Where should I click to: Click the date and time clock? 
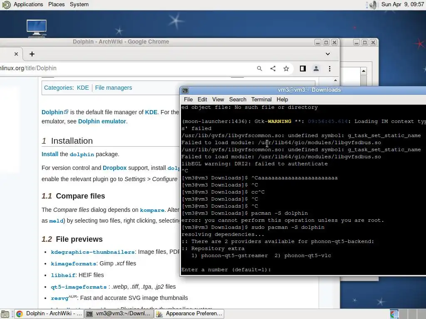(402, 4)
